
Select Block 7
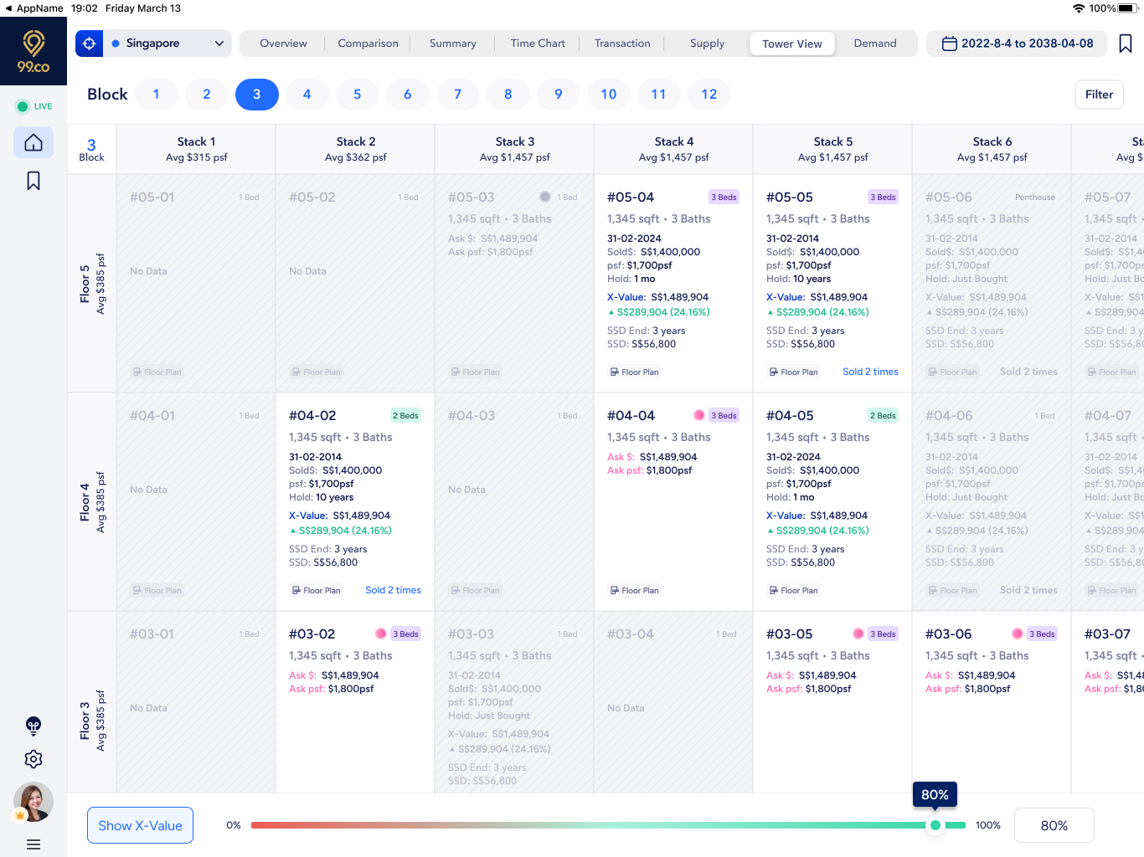click(x=458, y=95)
